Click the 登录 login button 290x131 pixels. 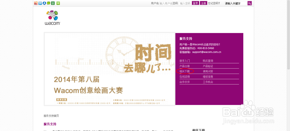[x=195, y=3]
